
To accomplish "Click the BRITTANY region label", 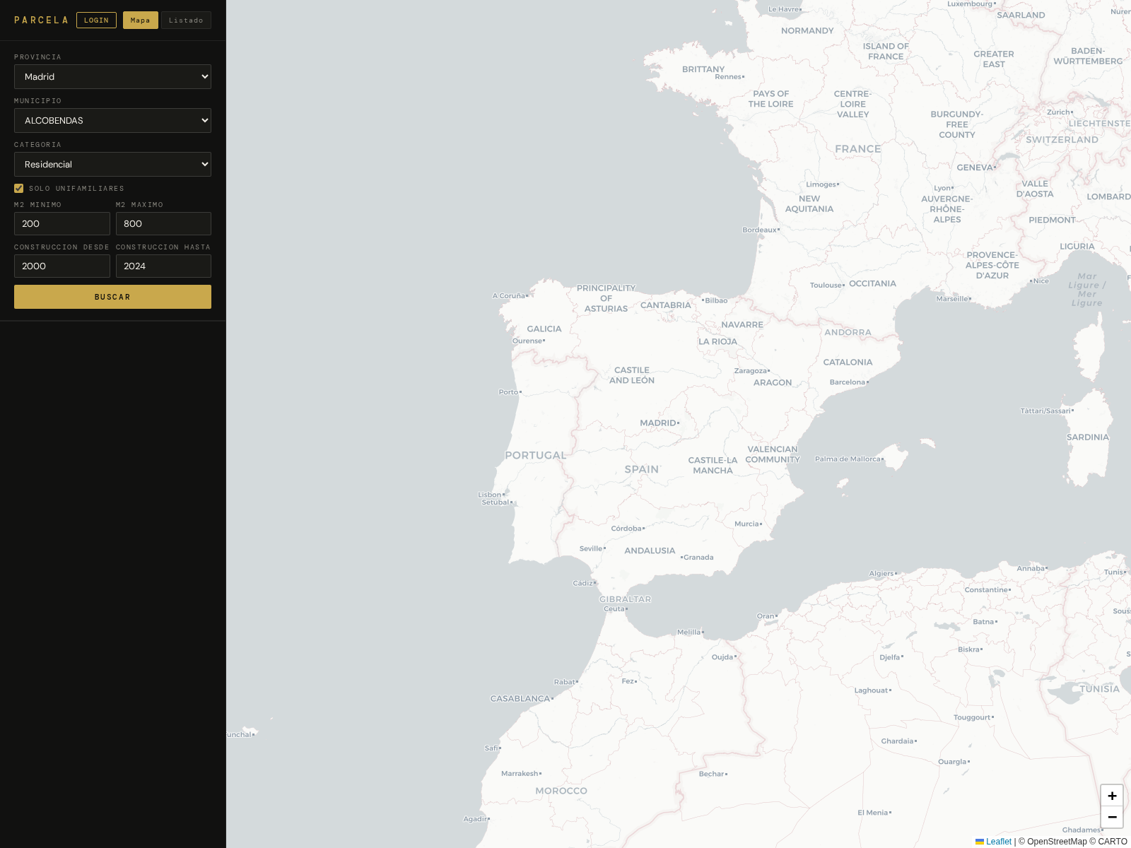I will 703,69.
